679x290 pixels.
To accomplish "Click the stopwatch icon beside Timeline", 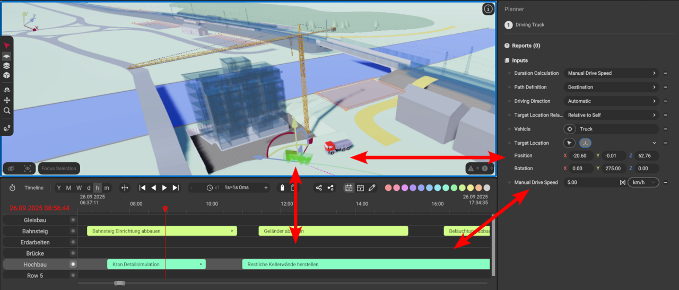I will coord(12,188).
